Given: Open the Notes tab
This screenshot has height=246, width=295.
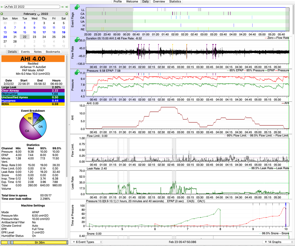Looking at the screenshot, I should (38, 52).
